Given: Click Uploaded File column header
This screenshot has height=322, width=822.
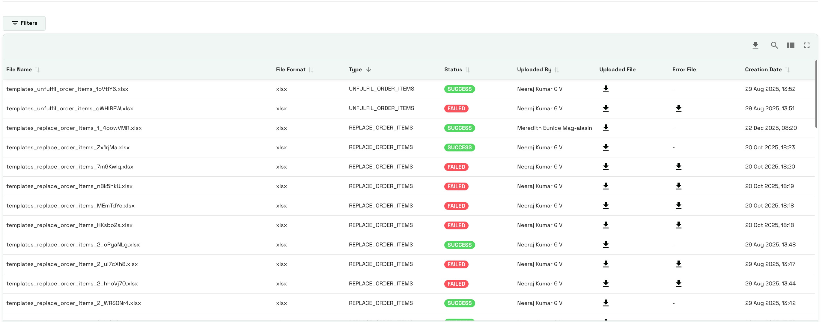Looking at the screenshot, I should click(x=618, y=70).
